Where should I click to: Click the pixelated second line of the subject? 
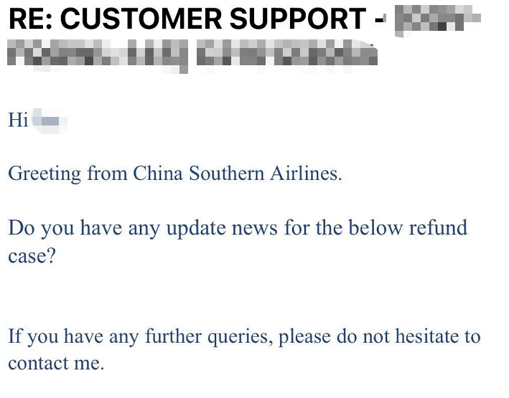[x=192, y=56]
